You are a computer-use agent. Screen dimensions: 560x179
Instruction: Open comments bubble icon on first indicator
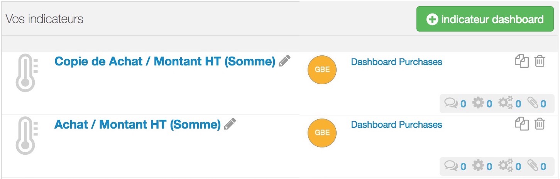455,103
